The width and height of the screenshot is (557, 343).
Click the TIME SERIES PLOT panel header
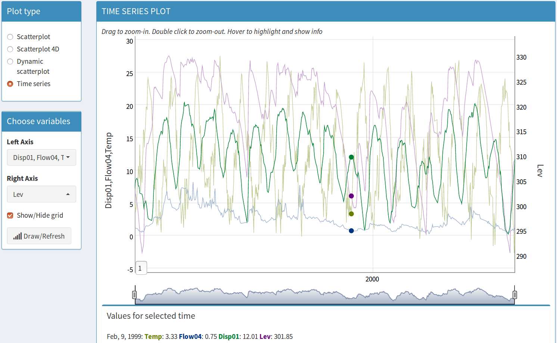[326, 12]
